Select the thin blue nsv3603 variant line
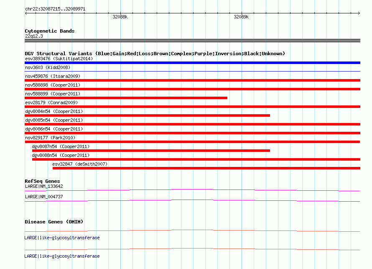The width and height of the screenshot is (372, 269). [192, 71]
